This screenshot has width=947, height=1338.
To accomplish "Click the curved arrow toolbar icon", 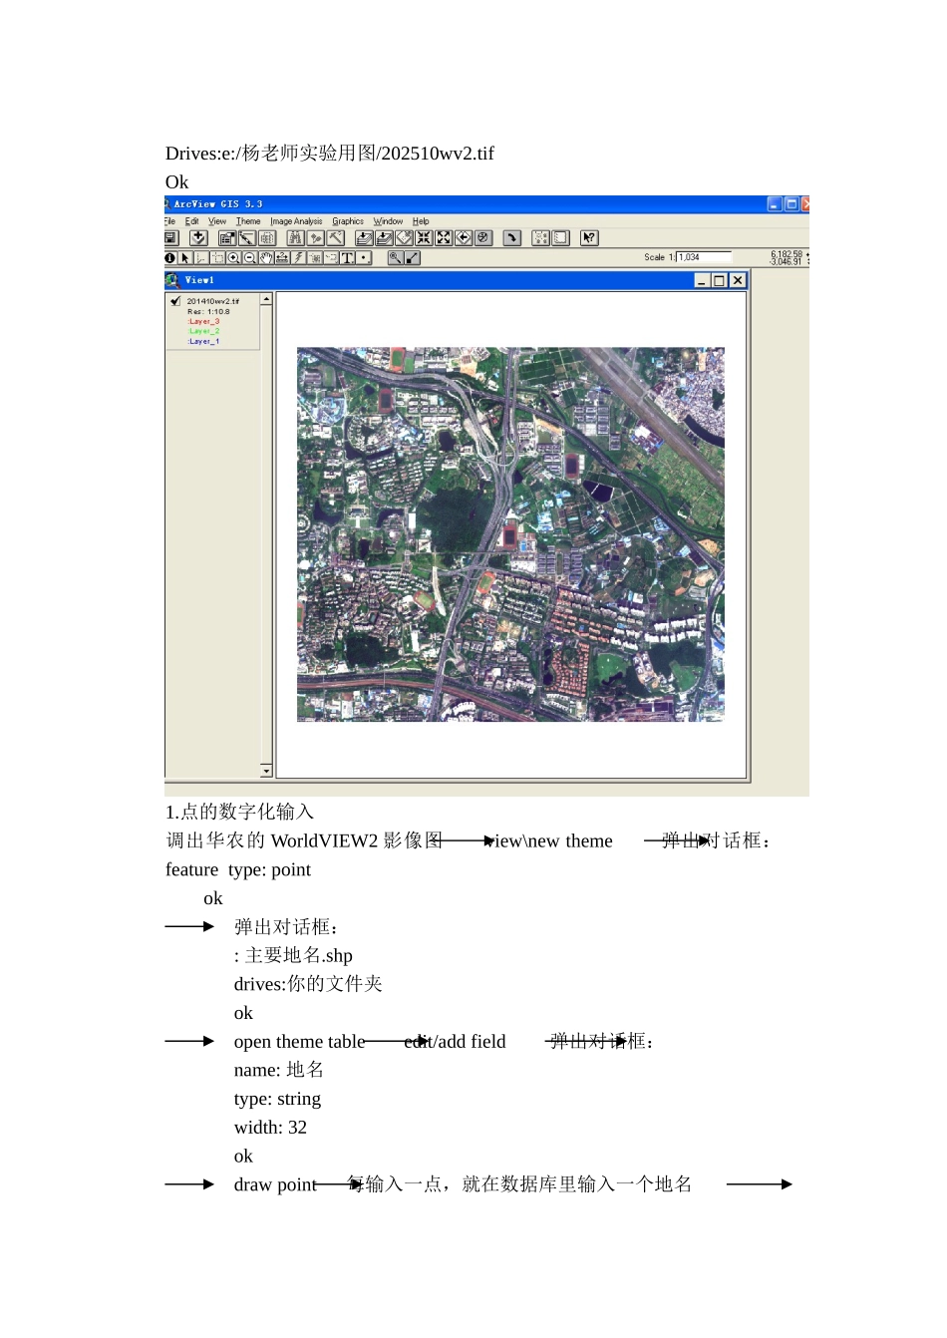I will [511, 238].
